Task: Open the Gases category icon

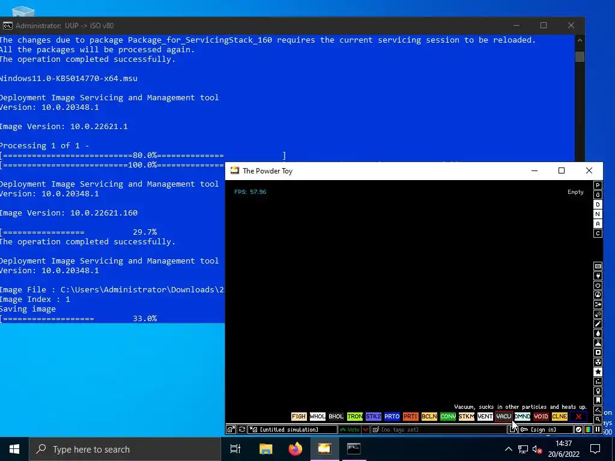Action: point(598,324)
